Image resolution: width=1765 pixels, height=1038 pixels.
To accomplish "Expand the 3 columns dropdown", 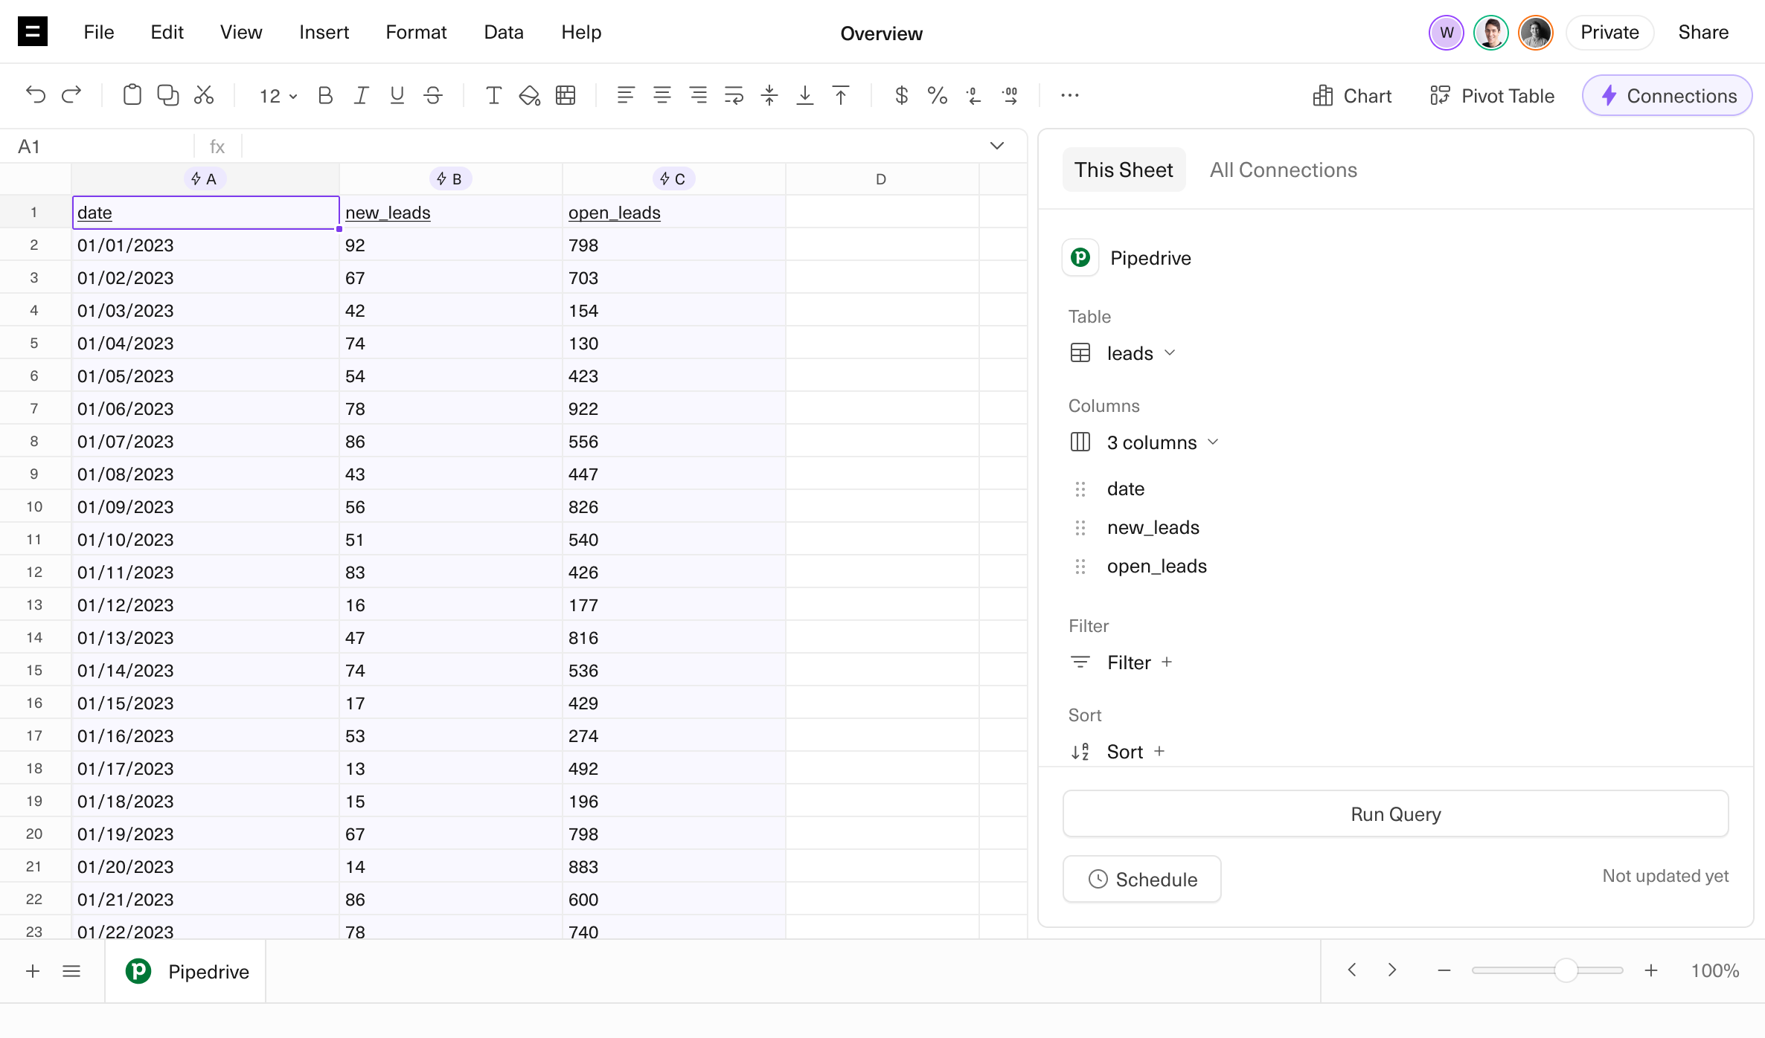I will tap(1162, 442).
